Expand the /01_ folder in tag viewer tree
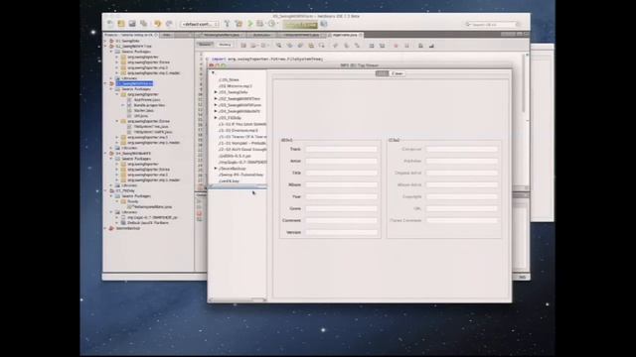The image size is (636, 357). 216,92
